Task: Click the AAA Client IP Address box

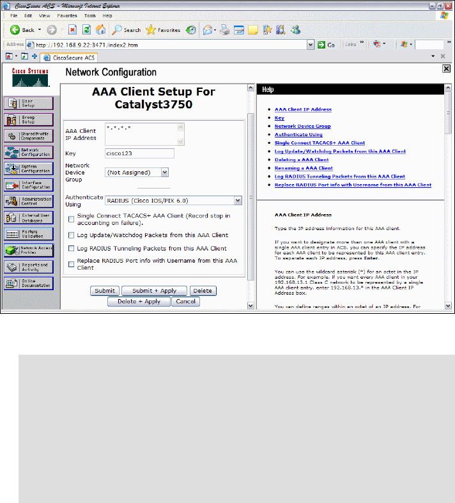Action: [x=141, y=134]
